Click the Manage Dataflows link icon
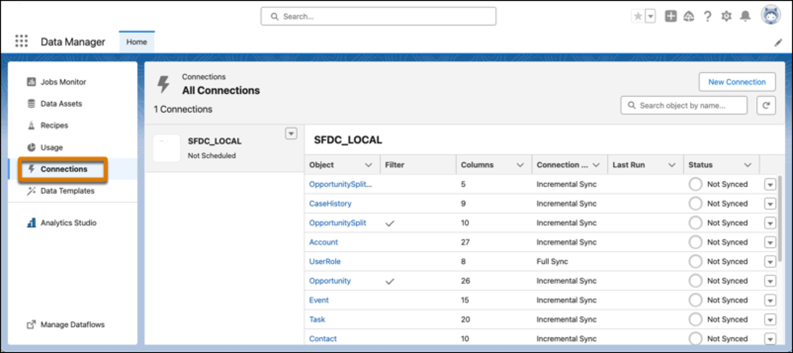Screen dimensions: 793x353 click(31, 324)
